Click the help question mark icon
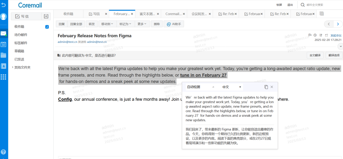 tap(4, 152)
